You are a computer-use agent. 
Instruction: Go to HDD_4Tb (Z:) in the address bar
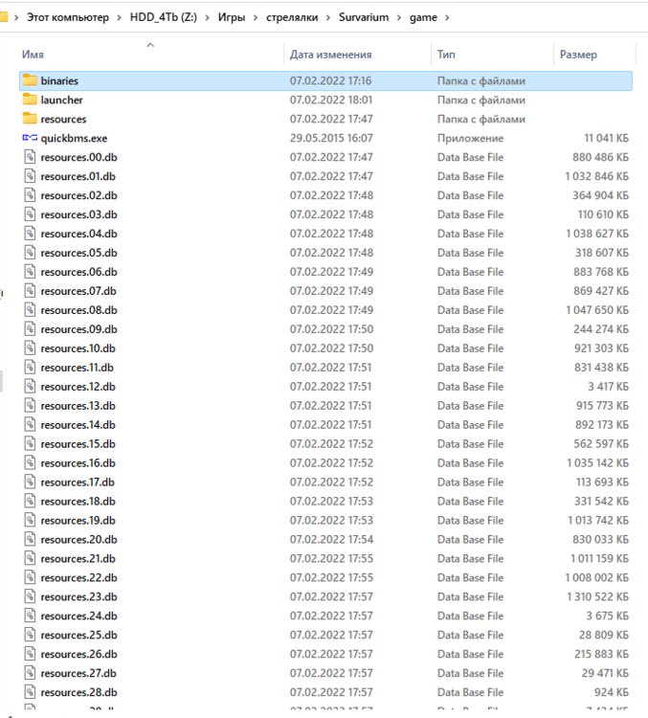164,17
